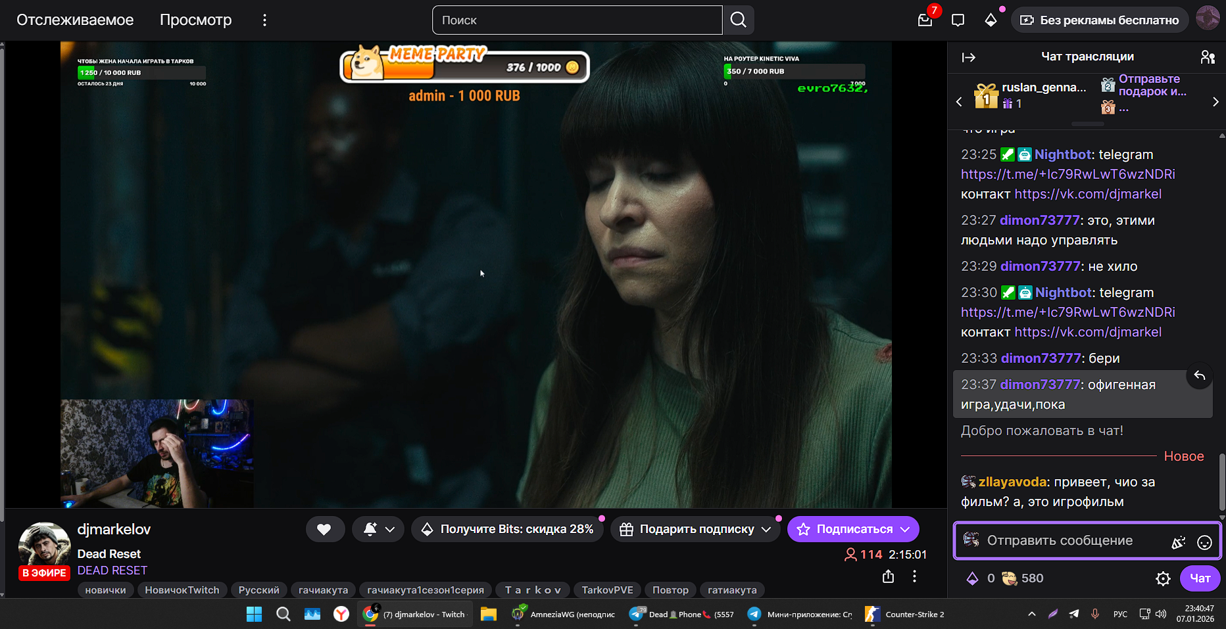Screen dimensions: 1226x629
Task: Open the chat celebration effects icon
Action: (1178, 542)
